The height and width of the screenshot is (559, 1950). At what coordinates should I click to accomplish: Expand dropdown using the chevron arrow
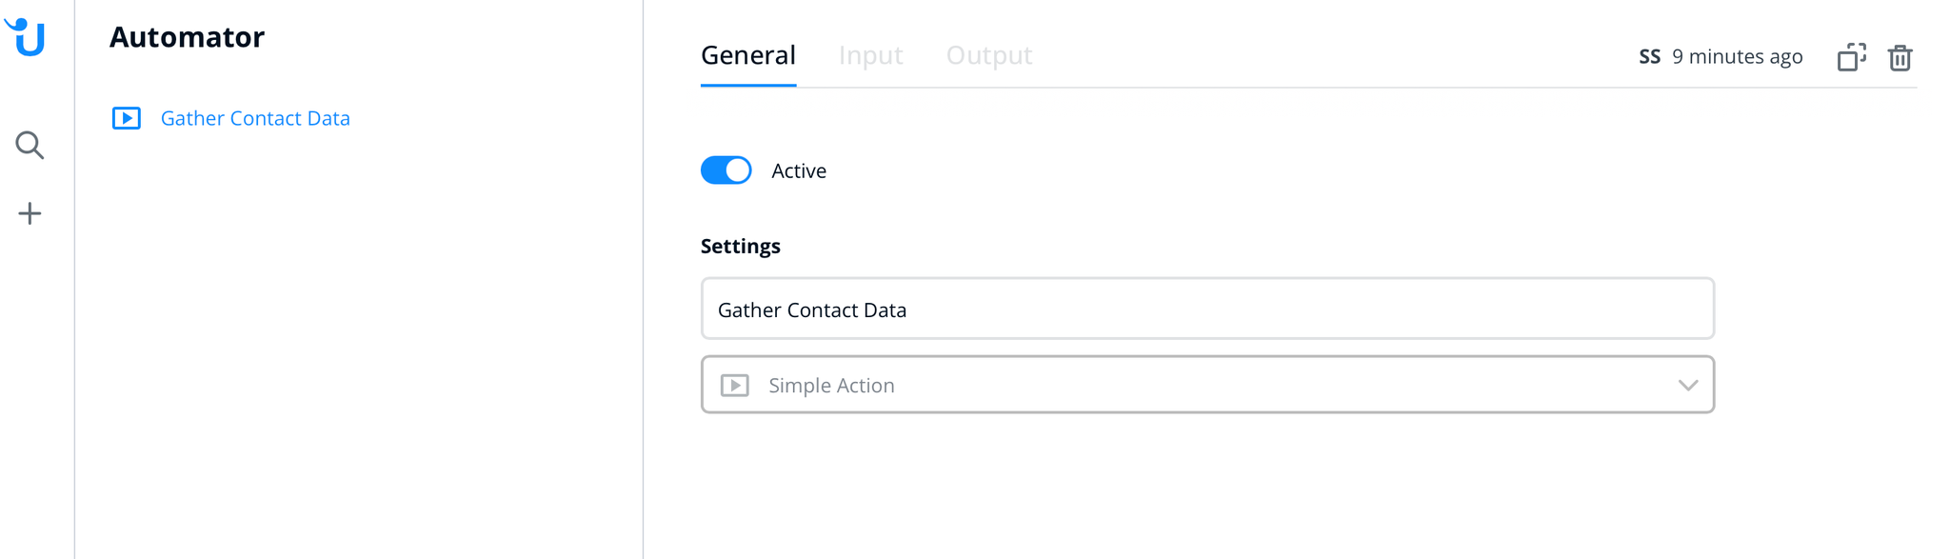pyautogui.click(x=1687, y=385)
